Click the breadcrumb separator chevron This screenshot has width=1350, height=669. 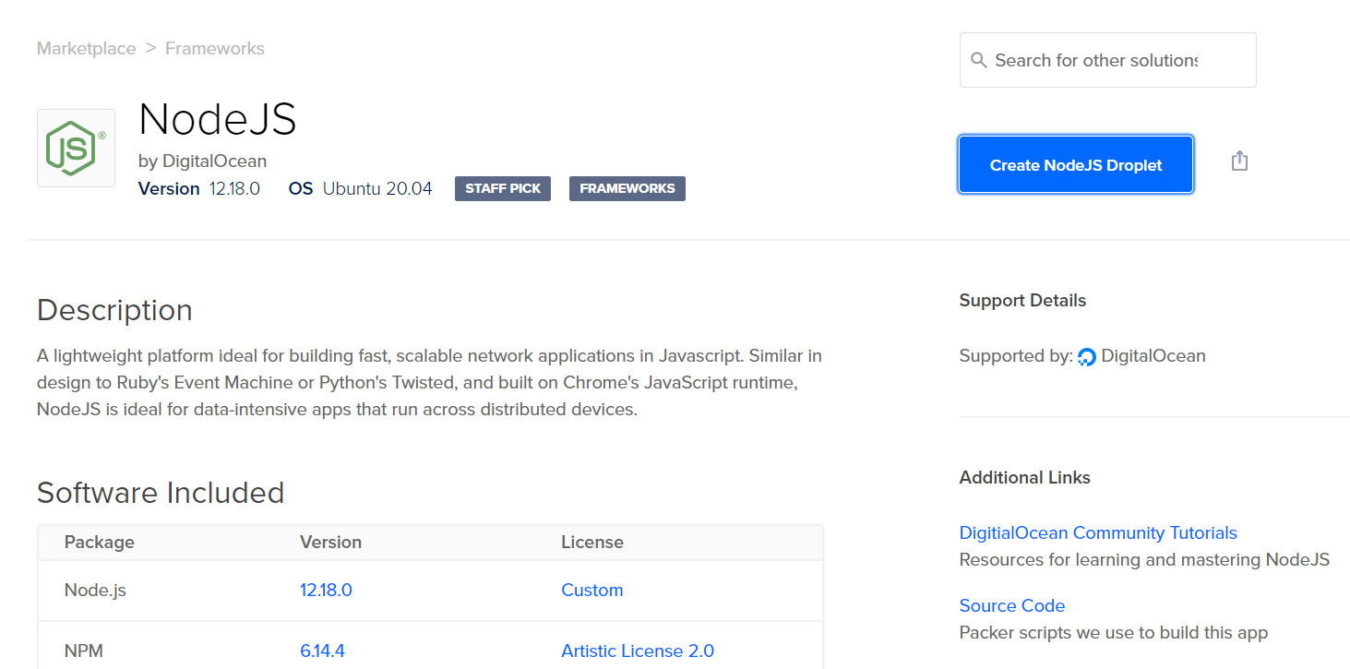[150, 49]
